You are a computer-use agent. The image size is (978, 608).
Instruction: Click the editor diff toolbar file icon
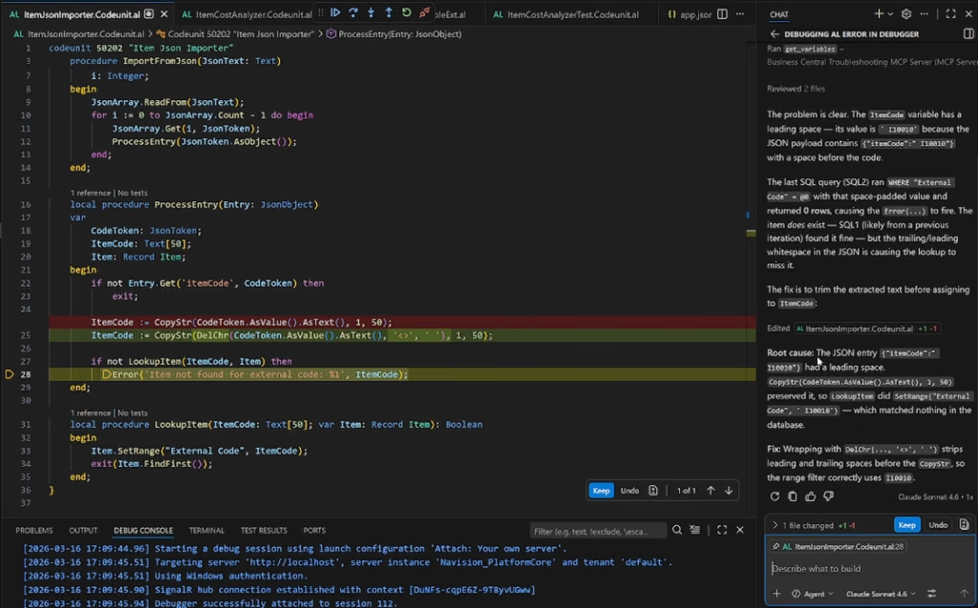coord(653,491)
